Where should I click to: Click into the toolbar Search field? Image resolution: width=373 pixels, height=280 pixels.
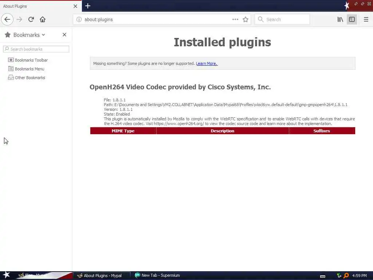(x=282, y=19)
